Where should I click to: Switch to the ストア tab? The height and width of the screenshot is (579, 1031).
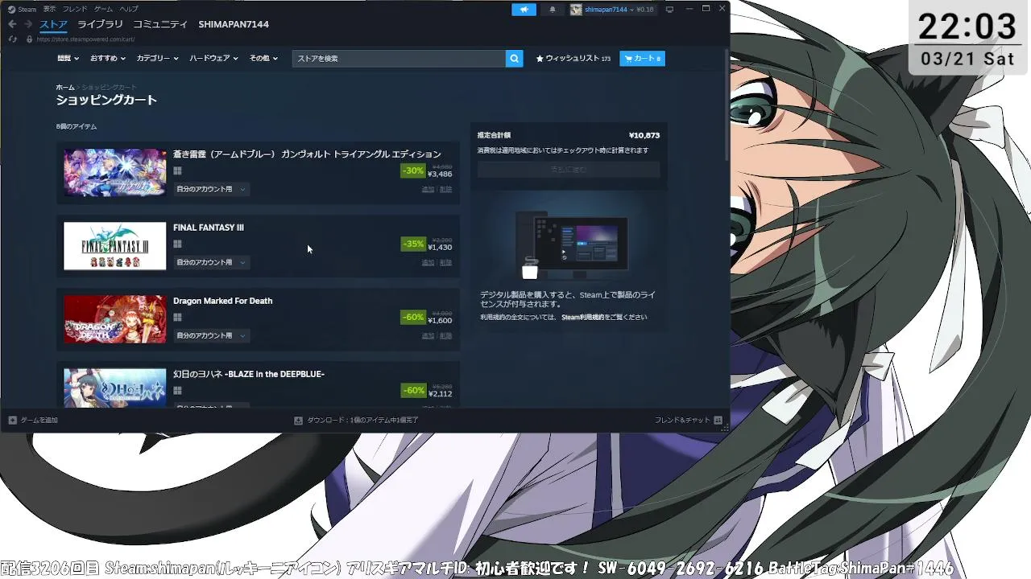click(53, 25)
